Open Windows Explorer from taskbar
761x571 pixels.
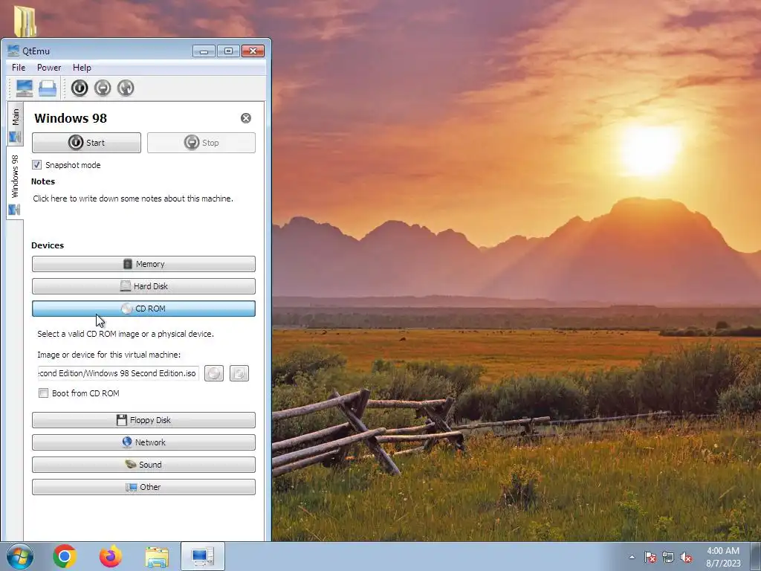pos(157,557)
